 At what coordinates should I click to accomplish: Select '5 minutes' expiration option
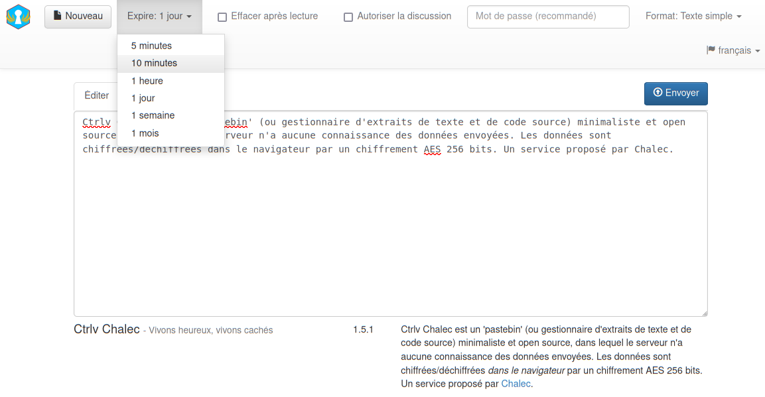coord(151,46)
